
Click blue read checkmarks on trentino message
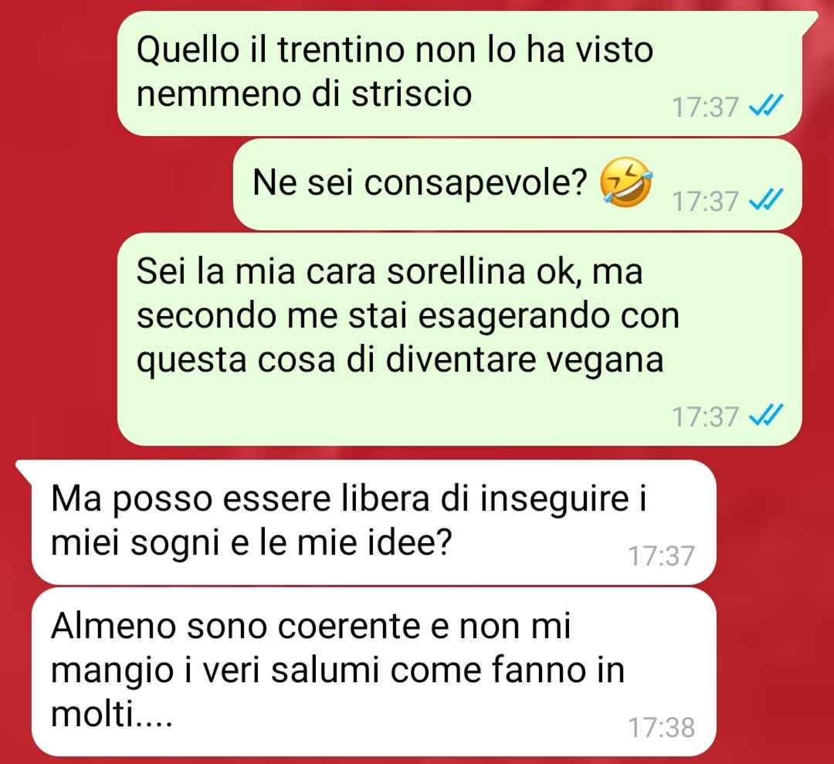coord(766,106)
